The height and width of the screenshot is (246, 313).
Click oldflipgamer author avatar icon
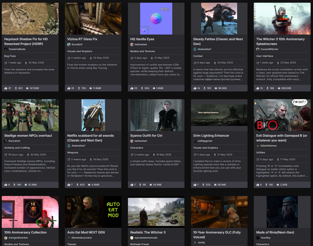[x=195, y=141]
